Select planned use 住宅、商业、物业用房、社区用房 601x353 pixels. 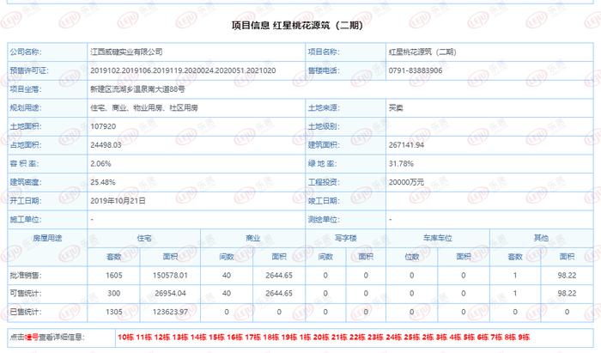coord(144,107)
